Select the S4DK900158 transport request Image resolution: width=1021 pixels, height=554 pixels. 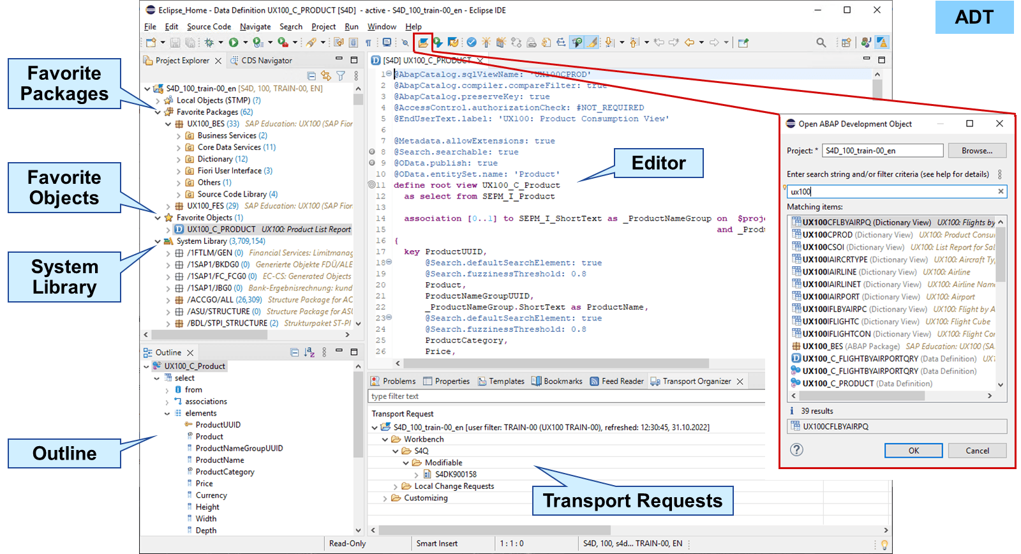(x=456, y=475)
